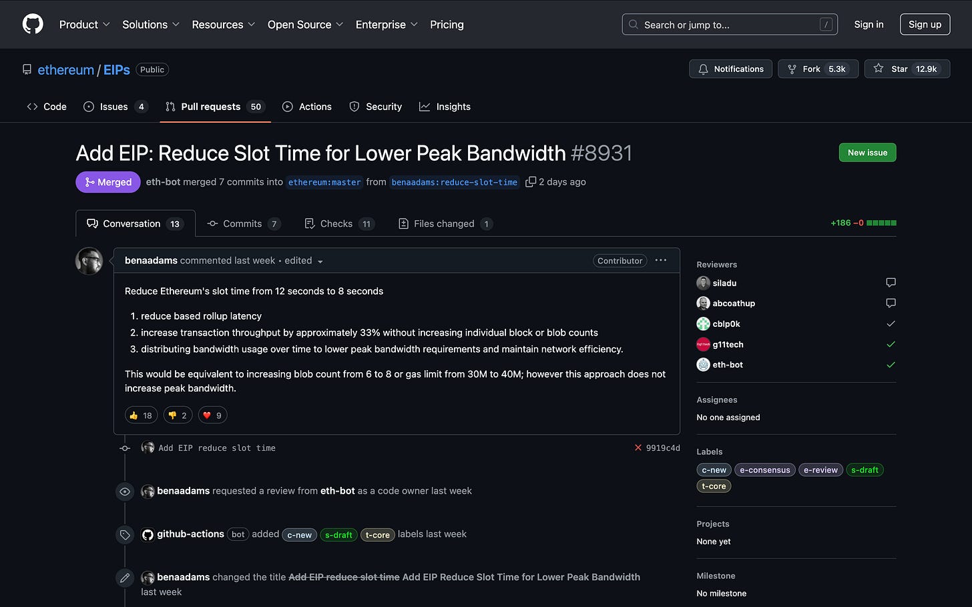This screenshot has width=972, height=607.
Task: Select the e-consensus sidebar label
Action: [x=765, y=470]
